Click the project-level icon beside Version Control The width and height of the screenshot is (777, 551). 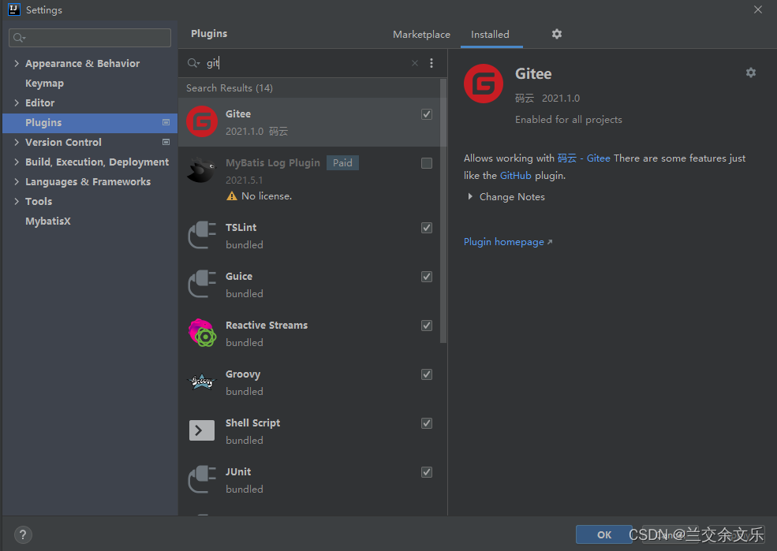166,142
